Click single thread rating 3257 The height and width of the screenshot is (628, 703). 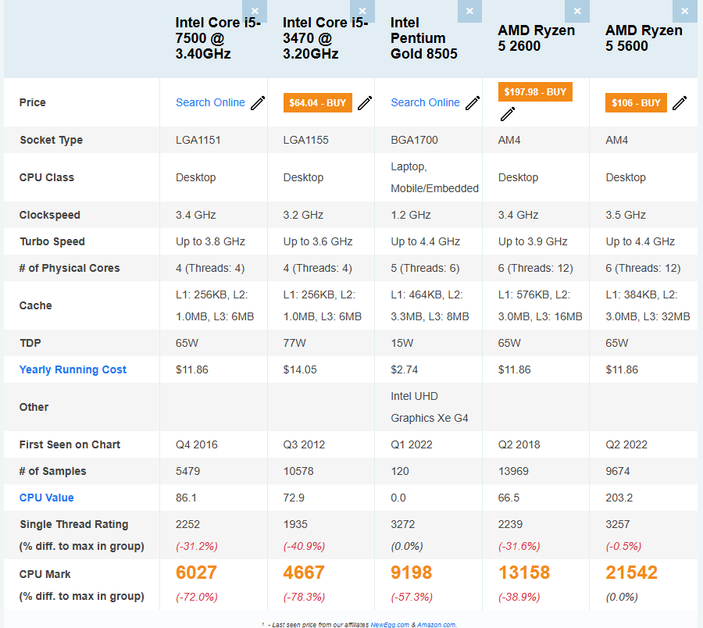tap(618, 524)
